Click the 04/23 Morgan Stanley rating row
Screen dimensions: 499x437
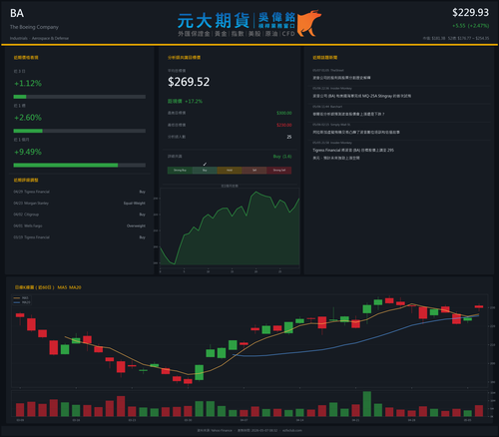coord(80,204)
